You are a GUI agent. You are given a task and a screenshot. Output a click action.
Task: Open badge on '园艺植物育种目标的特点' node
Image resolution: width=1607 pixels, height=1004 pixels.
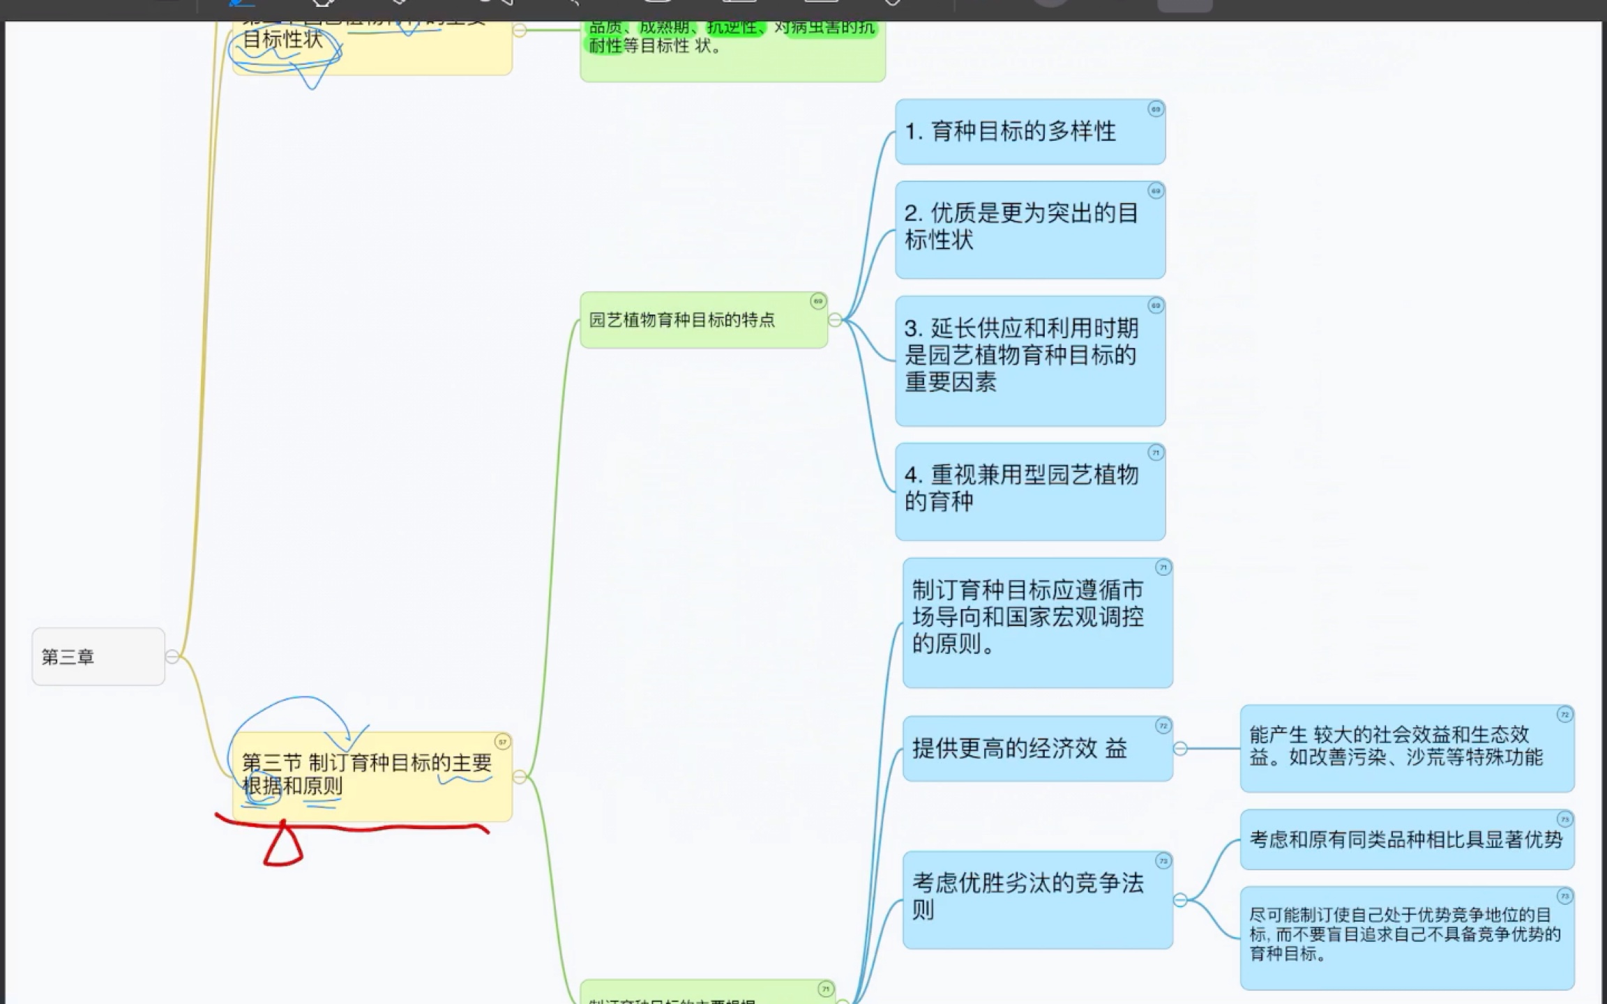[x=818, y=301]
